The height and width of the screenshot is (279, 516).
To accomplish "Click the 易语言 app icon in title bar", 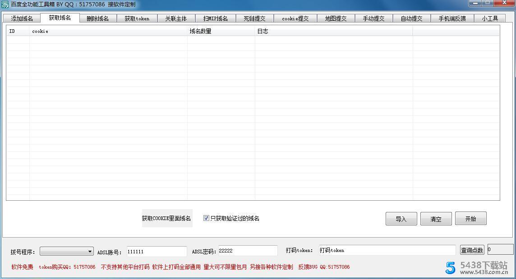I will [x=5, y=4].
